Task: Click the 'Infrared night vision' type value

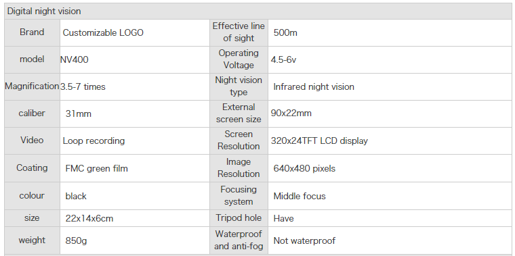Action: point(314,87)
